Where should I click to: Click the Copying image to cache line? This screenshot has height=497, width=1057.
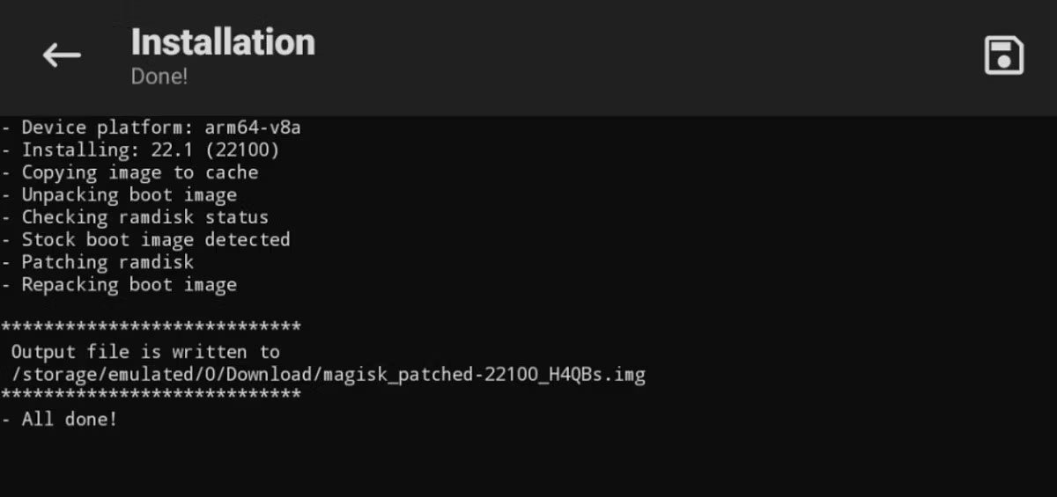tap(129, 172)
